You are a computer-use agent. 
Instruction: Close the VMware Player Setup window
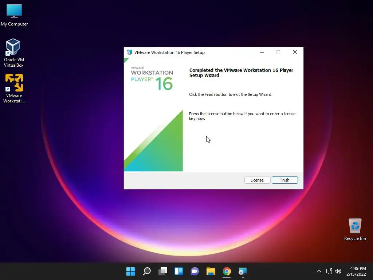pyautogui.click(x=295, y=52)
